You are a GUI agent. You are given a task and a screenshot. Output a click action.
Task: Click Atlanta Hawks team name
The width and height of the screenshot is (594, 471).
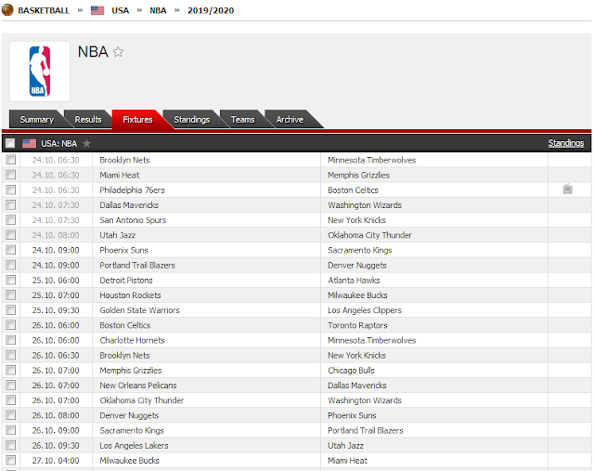click(x=354, y=281)
